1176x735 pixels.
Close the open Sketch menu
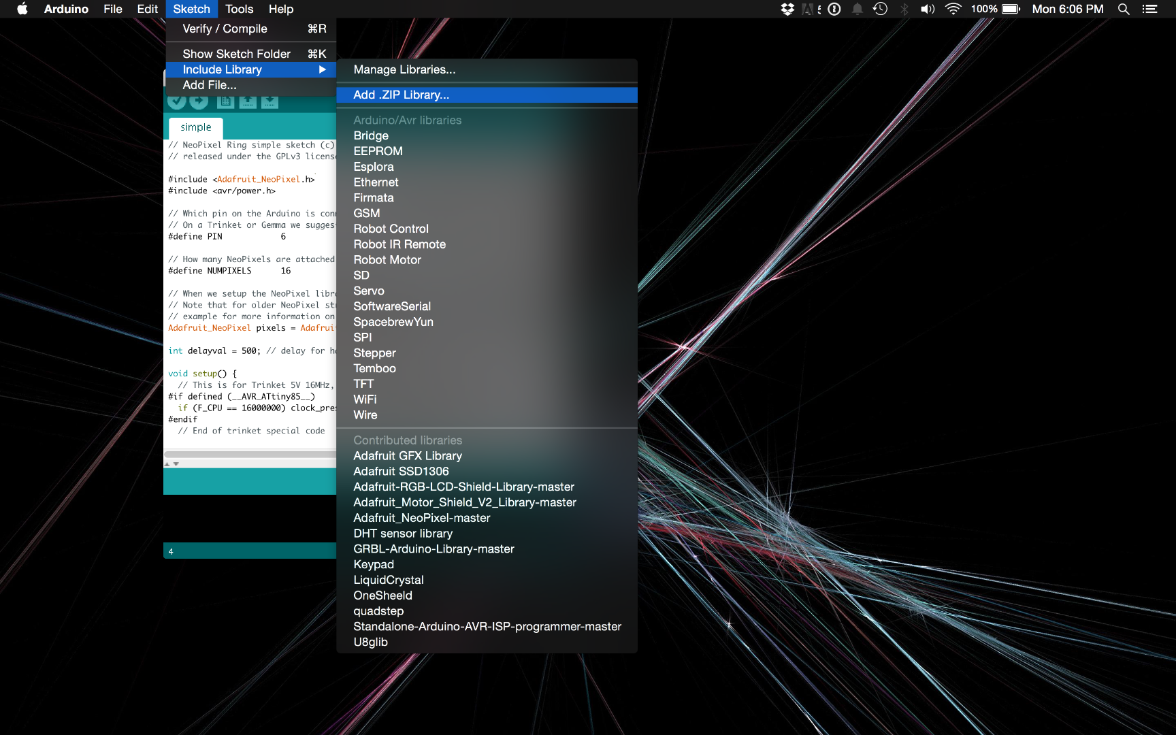click(x=191, y=9)
